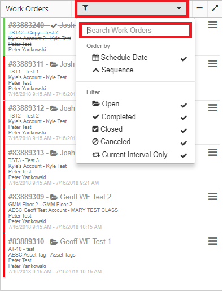
Task: Open hamburger menu for Geoff WF Test 1
Action: [213, 241]
